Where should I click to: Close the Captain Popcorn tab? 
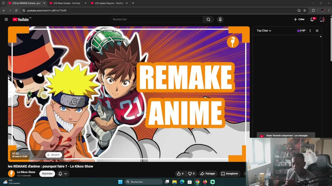(x=127, y=3)
